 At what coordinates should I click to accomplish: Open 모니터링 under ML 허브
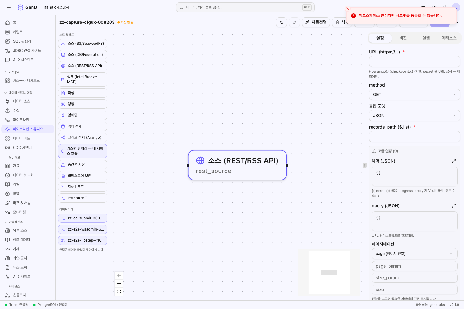click(28, 212)
